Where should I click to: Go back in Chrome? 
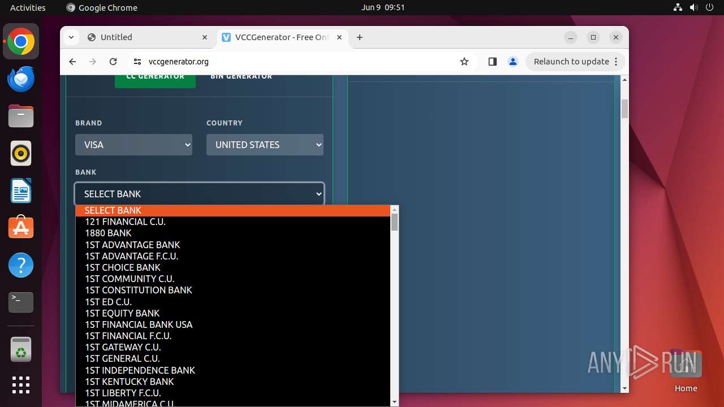coord(72,62)
